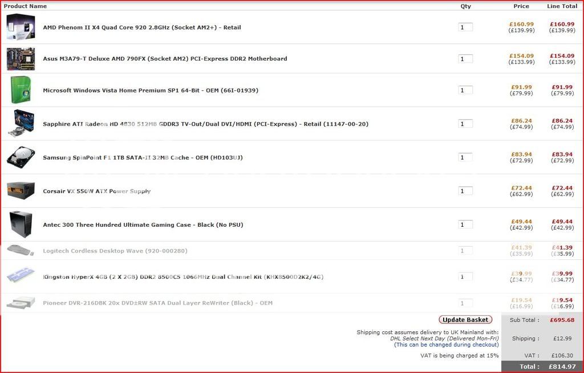
Task: Click the AMD Phenom II processor box thumbnail
Action: pos(21,27)
